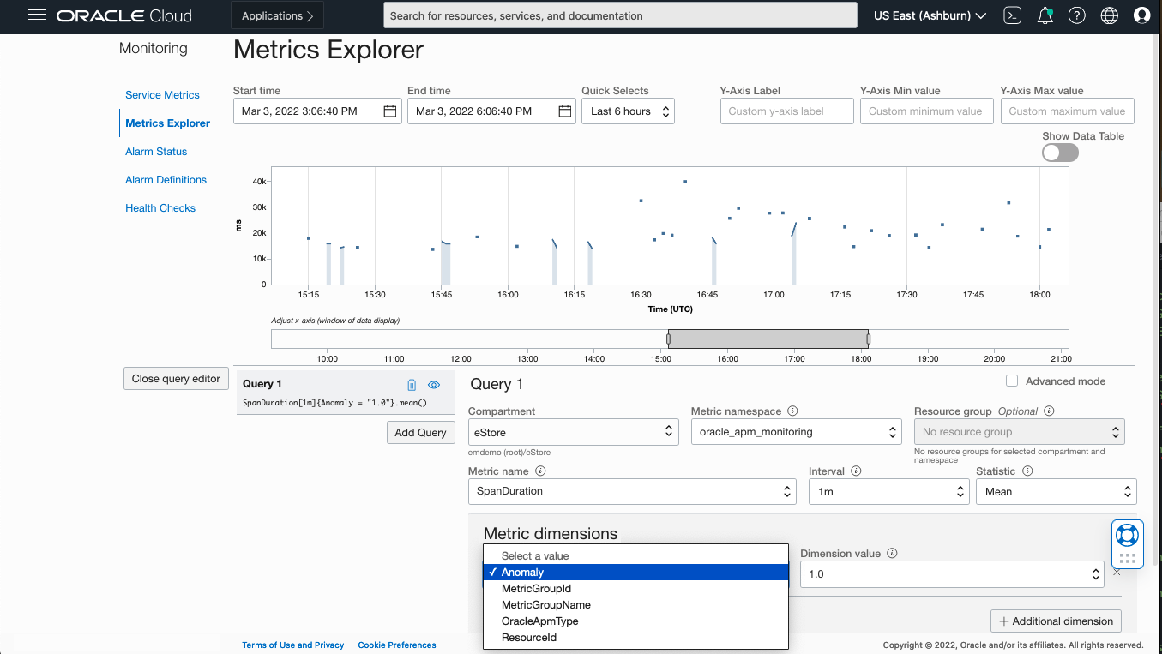The width and height of the screenshot is (1162, 654).
Task: Click the resource search bar
Action: [620, 15]
